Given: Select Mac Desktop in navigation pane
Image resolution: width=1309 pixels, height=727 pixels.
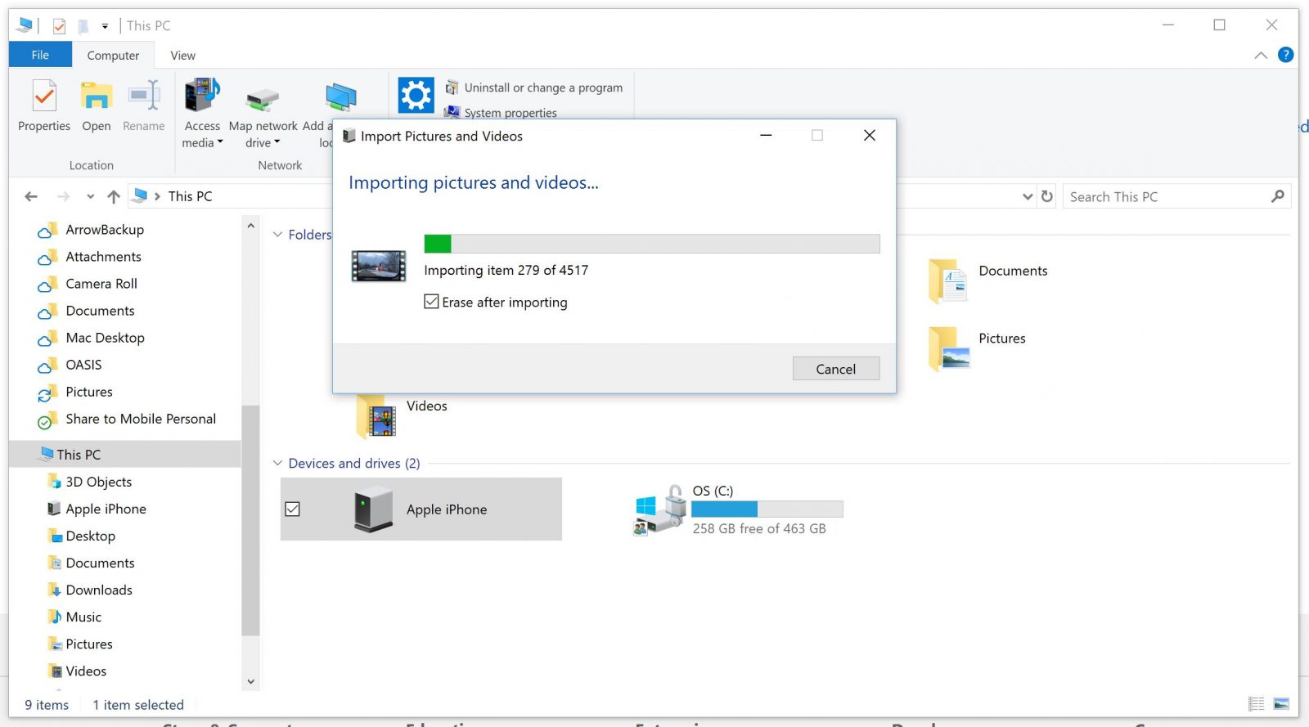Looking at the screenshot, I should pyautogui.click(x=105, y=338).
